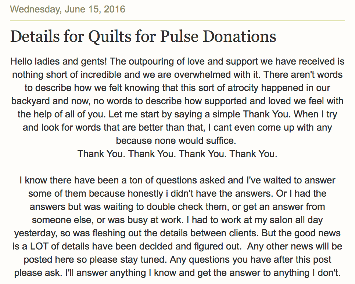Open the "Details for Quilts for Pulse Donations" post title
Viewport: 355px width, 284px height.
143,37
